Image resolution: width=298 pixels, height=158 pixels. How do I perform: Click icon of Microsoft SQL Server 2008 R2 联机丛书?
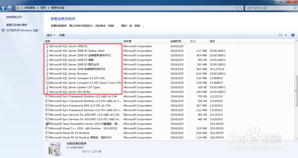click(47, 64)
